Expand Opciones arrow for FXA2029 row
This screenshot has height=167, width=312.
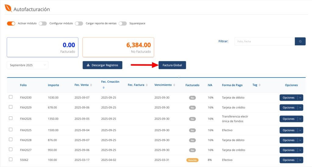pyautogui.click(x=300, y=108)
